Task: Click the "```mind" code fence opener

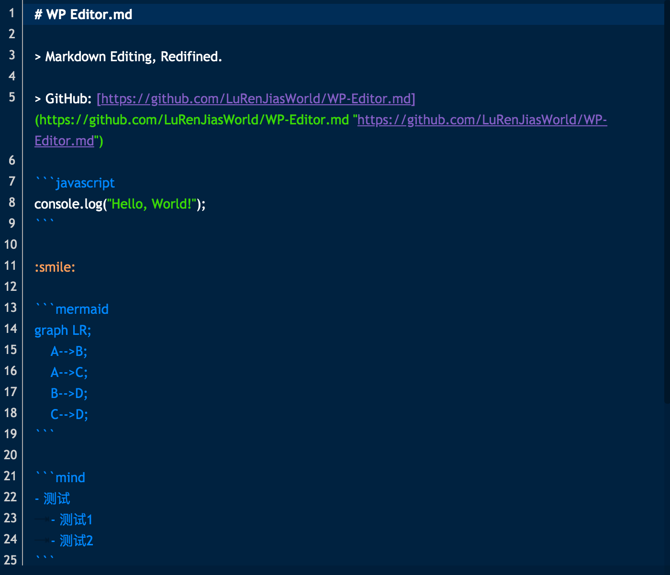Action: 60,477
